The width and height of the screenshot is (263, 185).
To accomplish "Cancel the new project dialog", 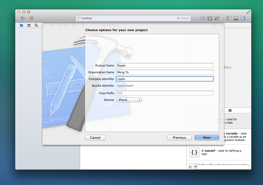I will pyautogui.click(x=95, y=137).
